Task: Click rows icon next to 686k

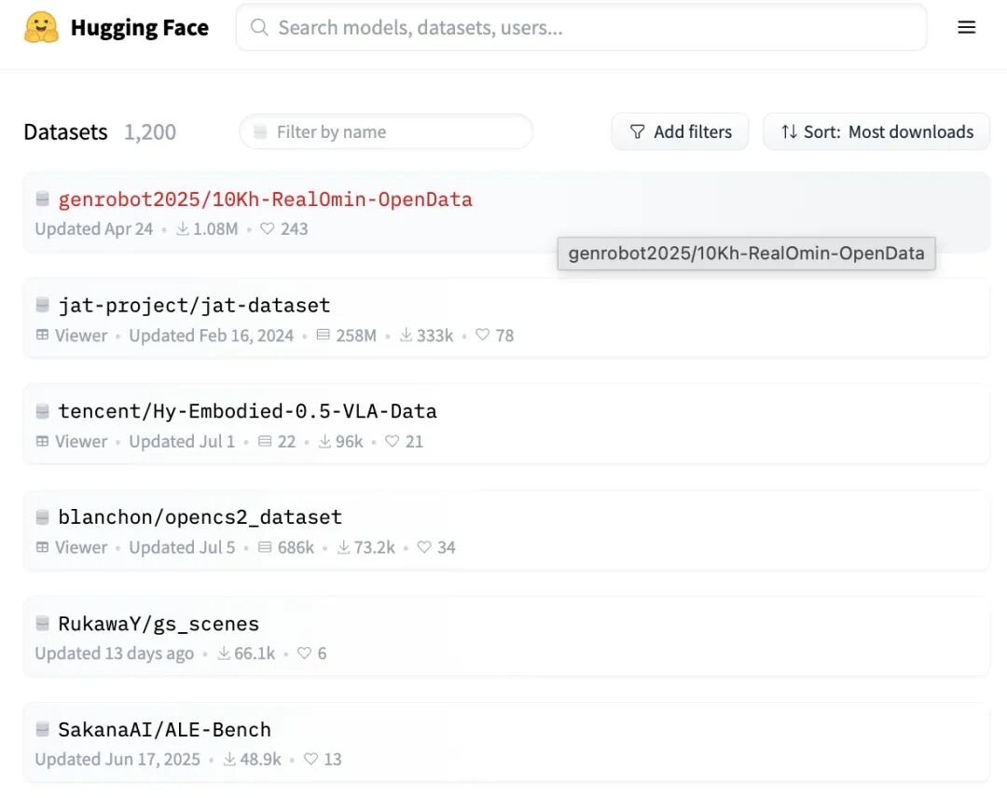Action: tap(265, 547)
